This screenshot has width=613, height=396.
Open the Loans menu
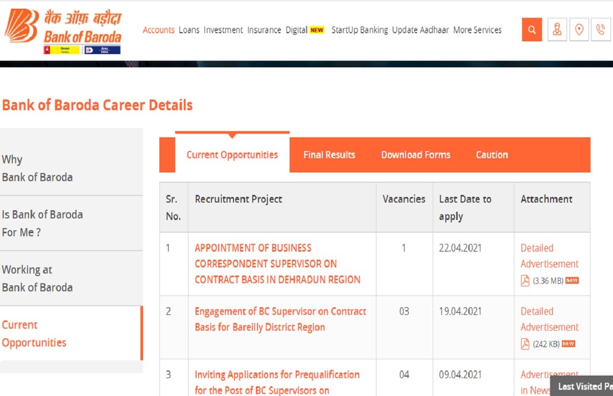(x=189, y=30)
